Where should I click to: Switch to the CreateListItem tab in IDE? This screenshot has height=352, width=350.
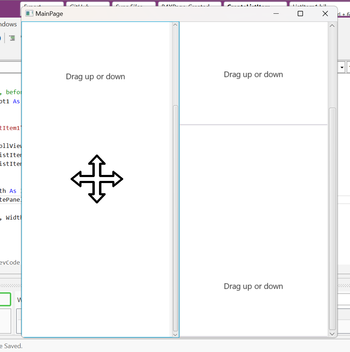(x=255, y=4)
